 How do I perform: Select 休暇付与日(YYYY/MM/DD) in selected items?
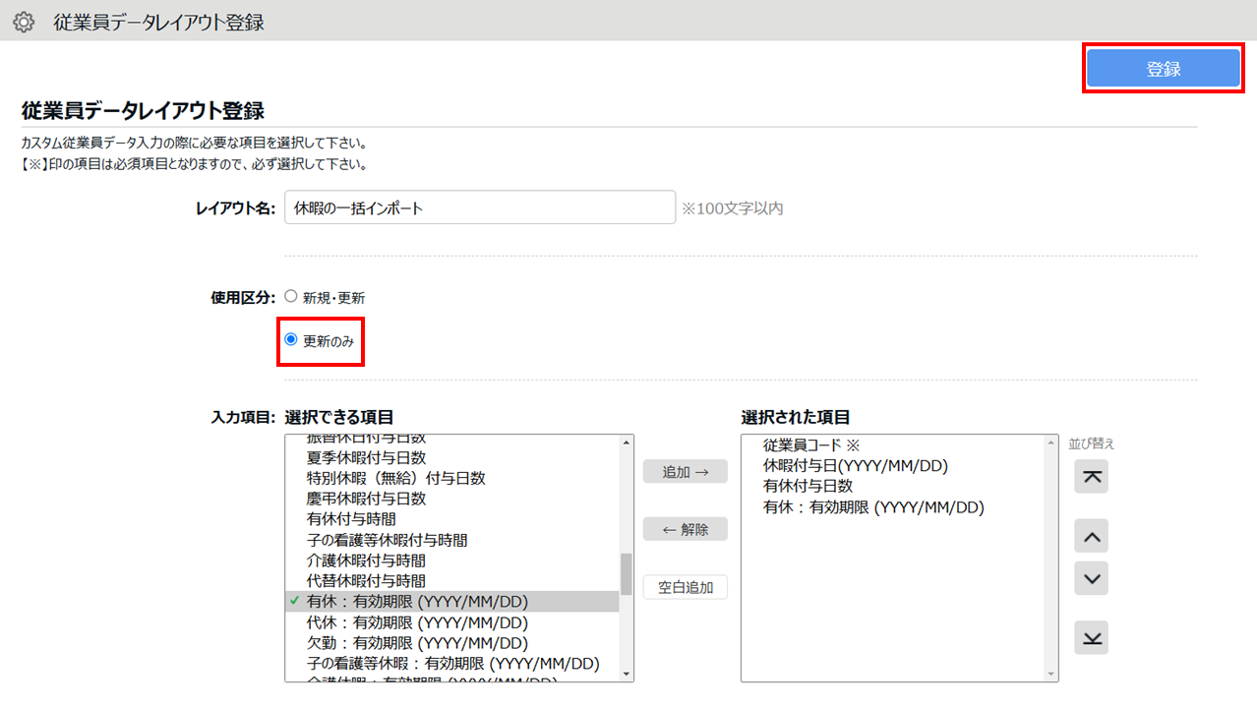[893, 465]
